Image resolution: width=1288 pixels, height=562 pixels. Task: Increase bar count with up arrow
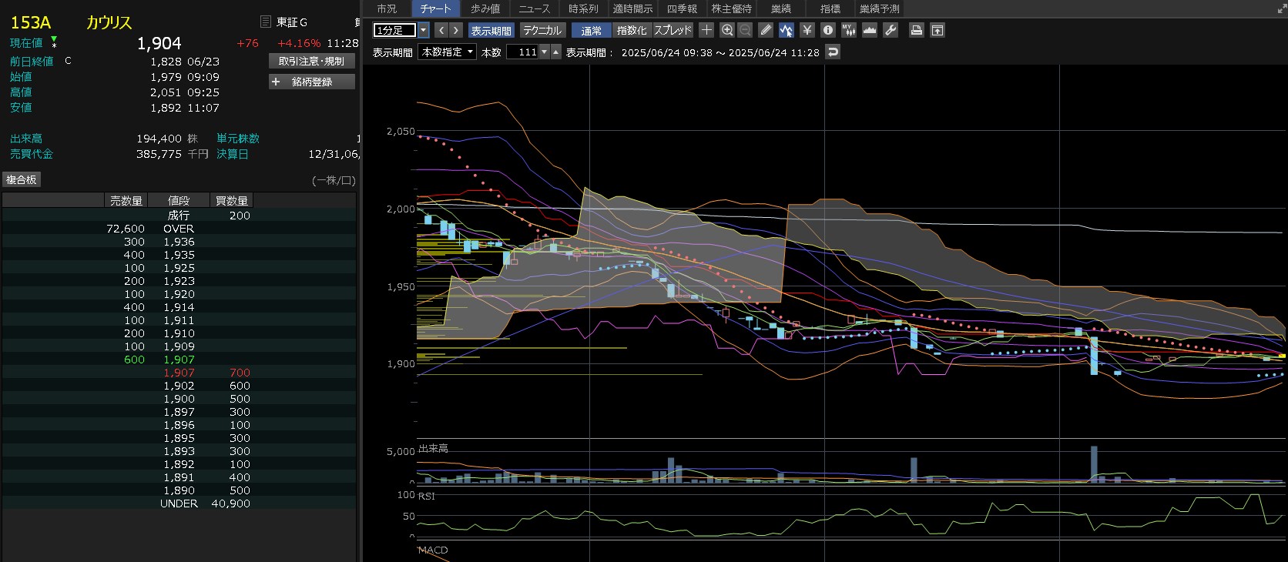555,52
